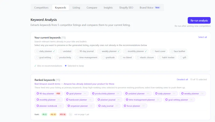This screenshot has width=215, height=122.
Task: Select the daily planner current keyword
Action: pyautogui.click(x=45, y=51)
